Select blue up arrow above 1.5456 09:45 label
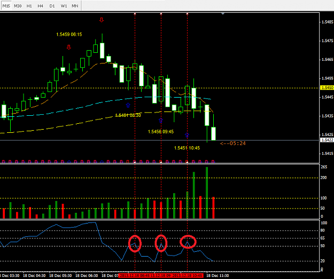The height and width of the screenshot is (279, 334). [161, 121]
